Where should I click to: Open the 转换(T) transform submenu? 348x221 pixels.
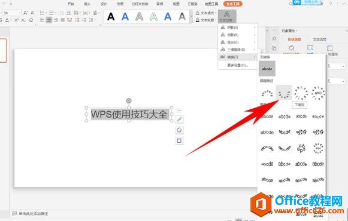(238, 57)
